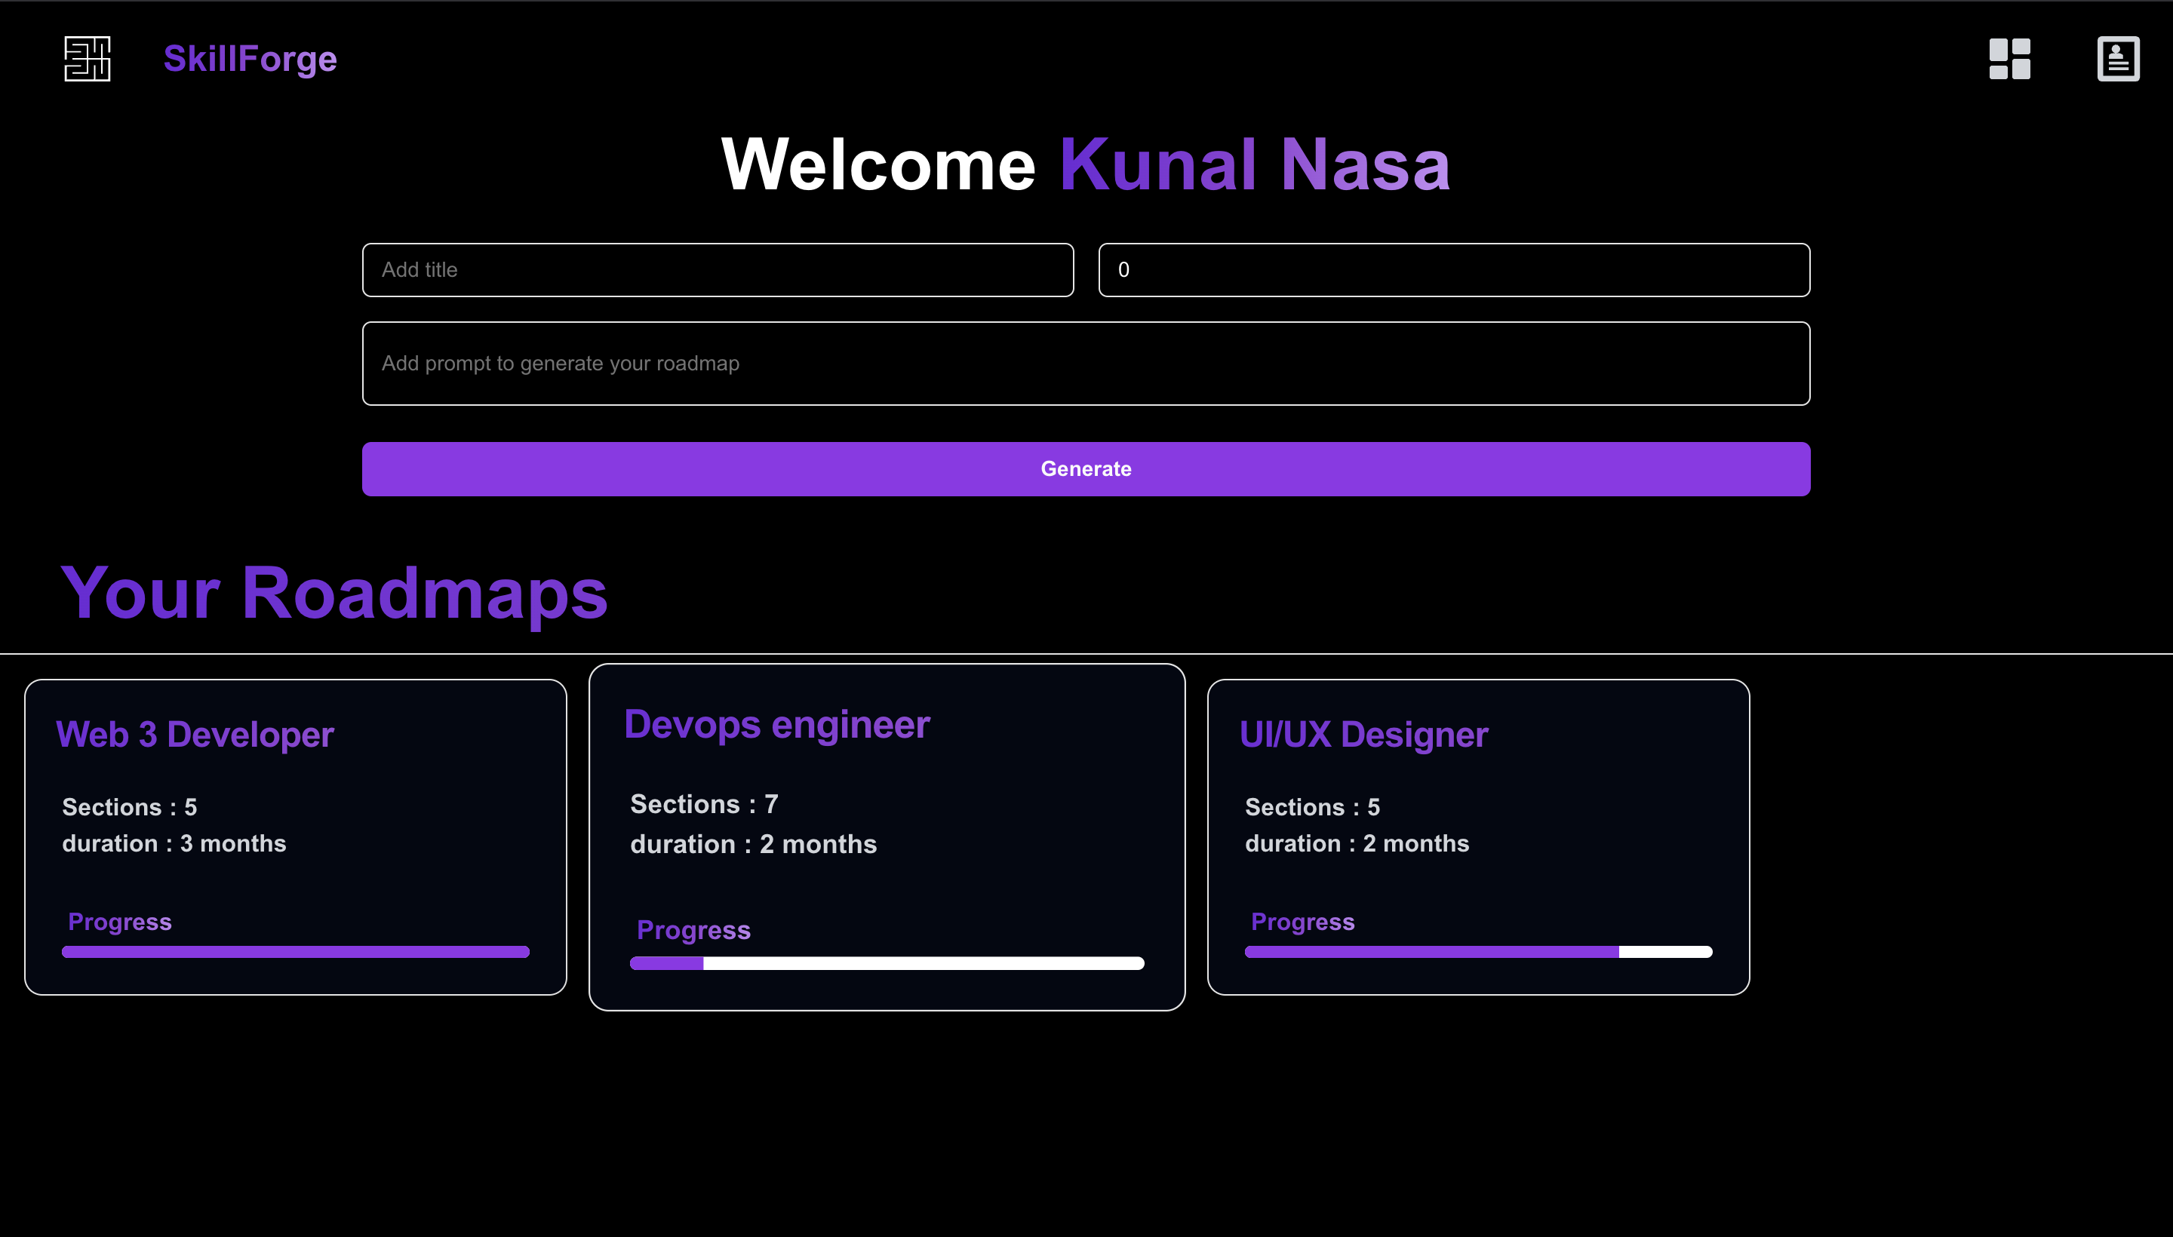
Task: Click the Your Roadmaps heading
Action: click(x=334, y=593)
